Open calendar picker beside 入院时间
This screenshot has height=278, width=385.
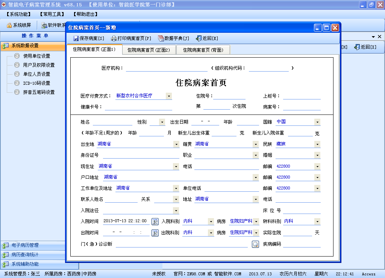click(x=155, y=221)
